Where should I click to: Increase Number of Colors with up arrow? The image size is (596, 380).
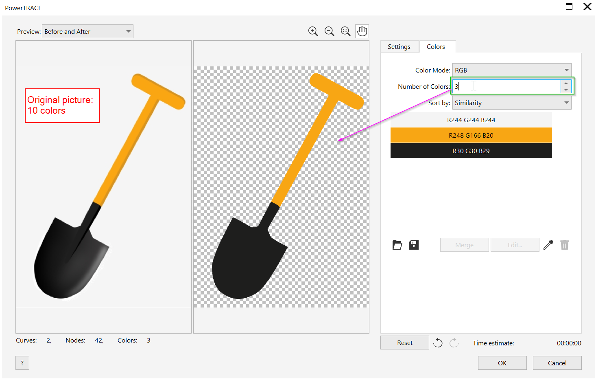click(x=566, y=83)
